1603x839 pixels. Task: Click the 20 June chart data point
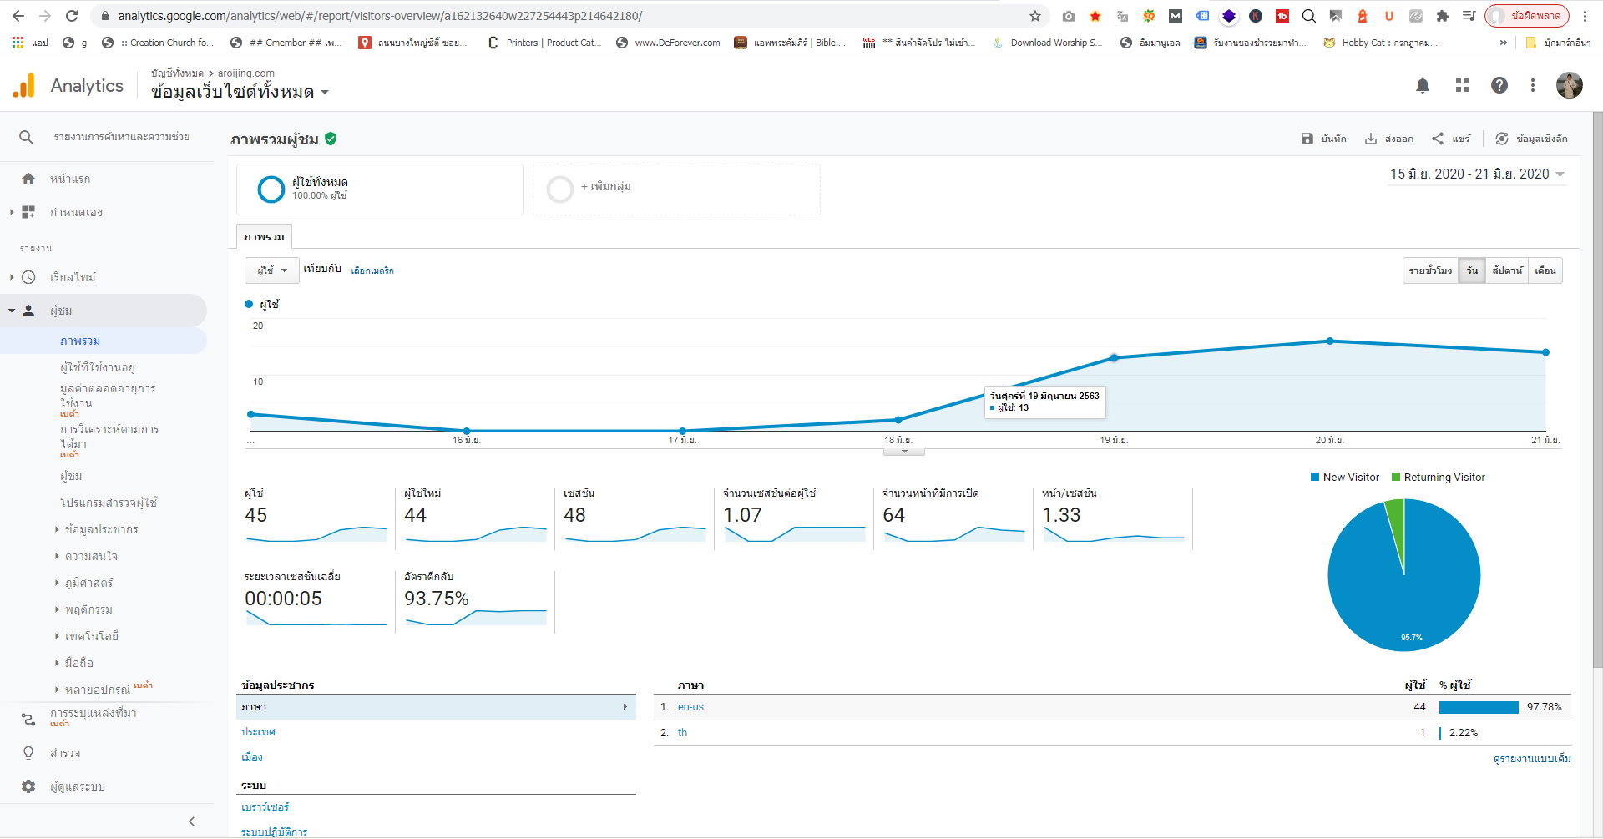click(1330, 341)
